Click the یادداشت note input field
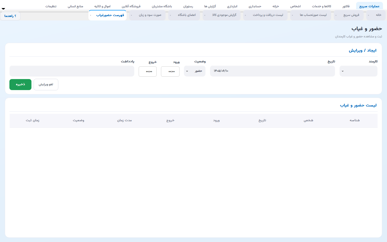This screenshot has height=242, width=387. coord(72,71)
